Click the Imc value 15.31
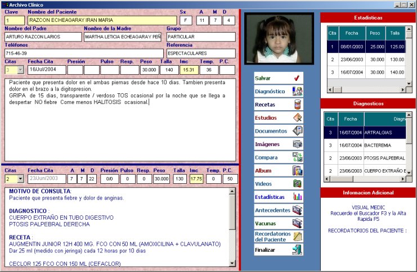This screenshot has height=272, width=417. coord(189,70)
